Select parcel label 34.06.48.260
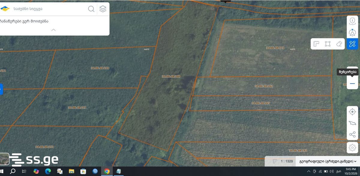 tap(171, 77)
